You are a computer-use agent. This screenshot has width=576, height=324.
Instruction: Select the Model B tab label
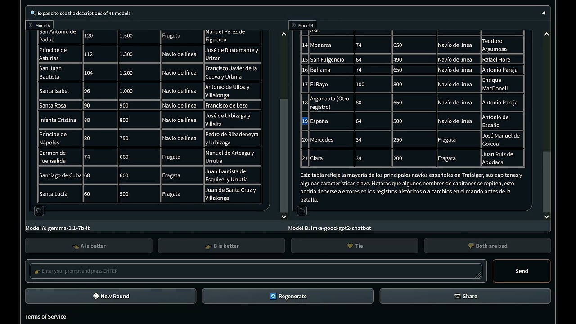(x=302, y=25)
